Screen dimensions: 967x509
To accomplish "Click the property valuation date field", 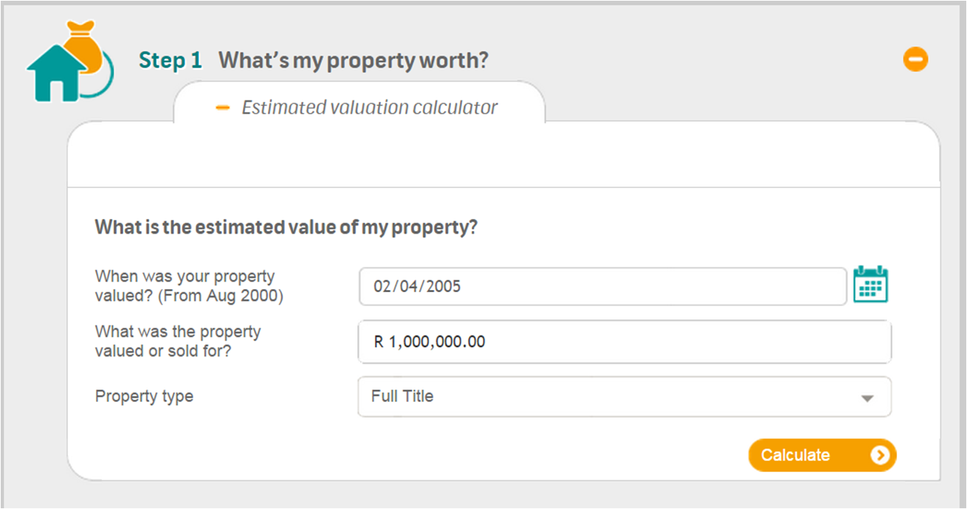I will [x=602, y=286].
